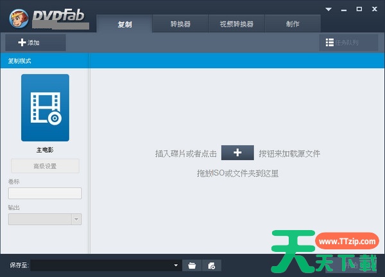385x277 pixels.
Task: Expand the 保存至 path dropdown
Action: pos(176,265)
